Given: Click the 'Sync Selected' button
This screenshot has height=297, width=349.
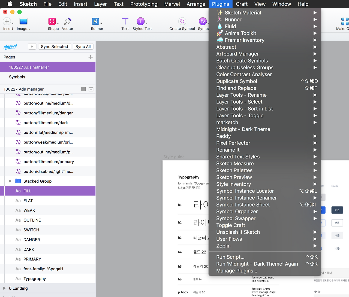Looking at the screenshot, I should 54,47.
